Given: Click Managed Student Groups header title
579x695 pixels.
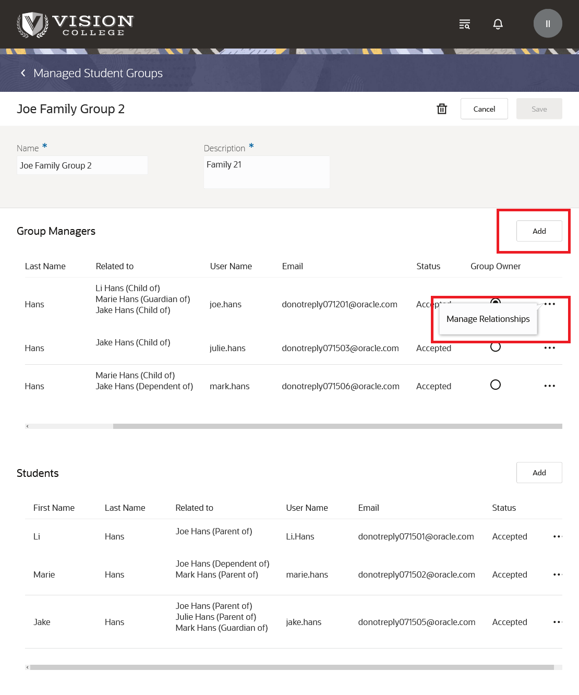Looking at the screenshot, I should 98,73.
